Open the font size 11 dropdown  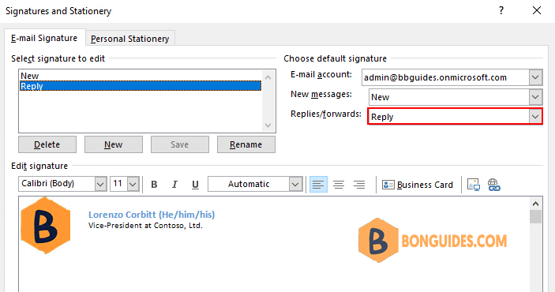(x=133, y=184)
